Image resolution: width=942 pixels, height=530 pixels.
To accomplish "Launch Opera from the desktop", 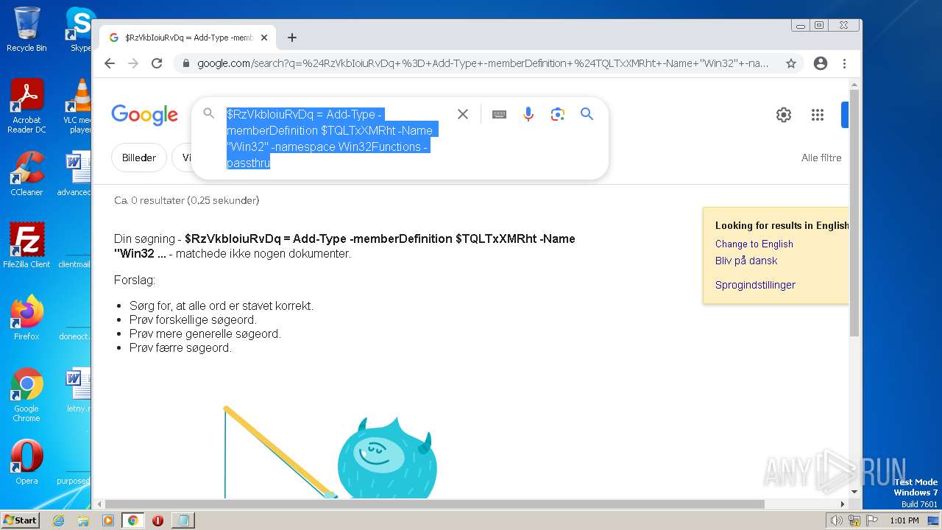I will point(26,462).
